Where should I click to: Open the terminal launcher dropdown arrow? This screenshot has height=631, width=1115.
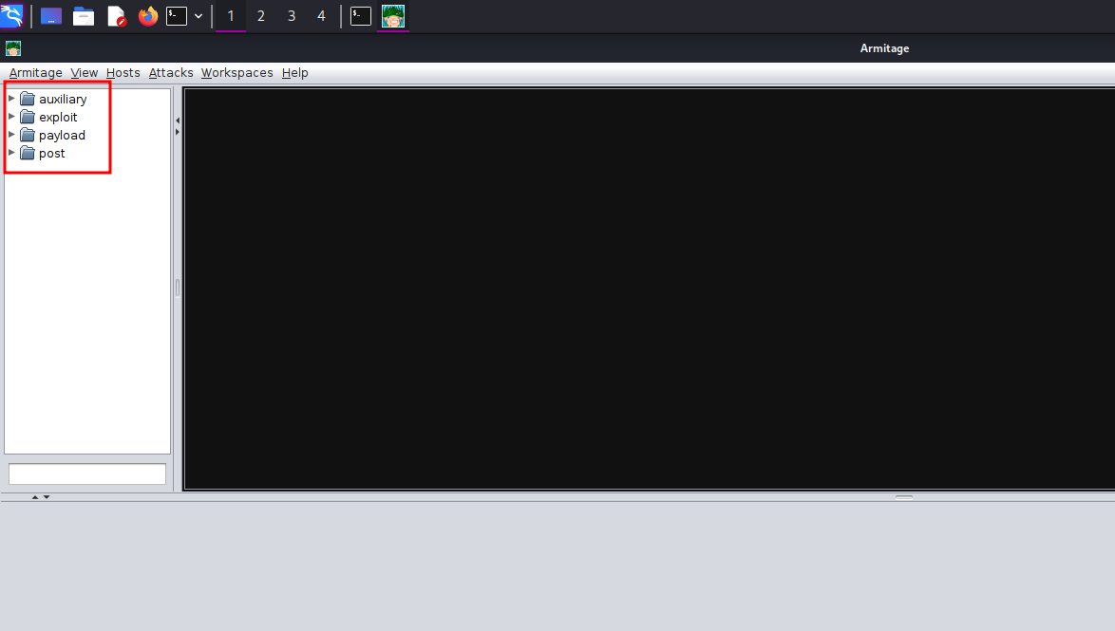(198, 16)
